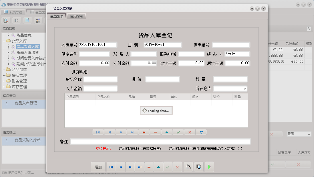The image size is (314, 177).
Task: Click the green run arrow at dialog bottom
Action: [x=209, y=167]
